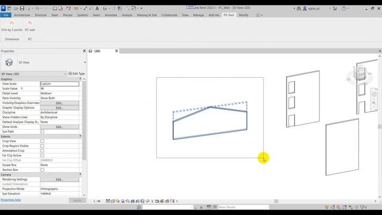The image size is (382, 215).
Task: Switch to the Annotate ribbon tab
Action: tap(111, 15)
